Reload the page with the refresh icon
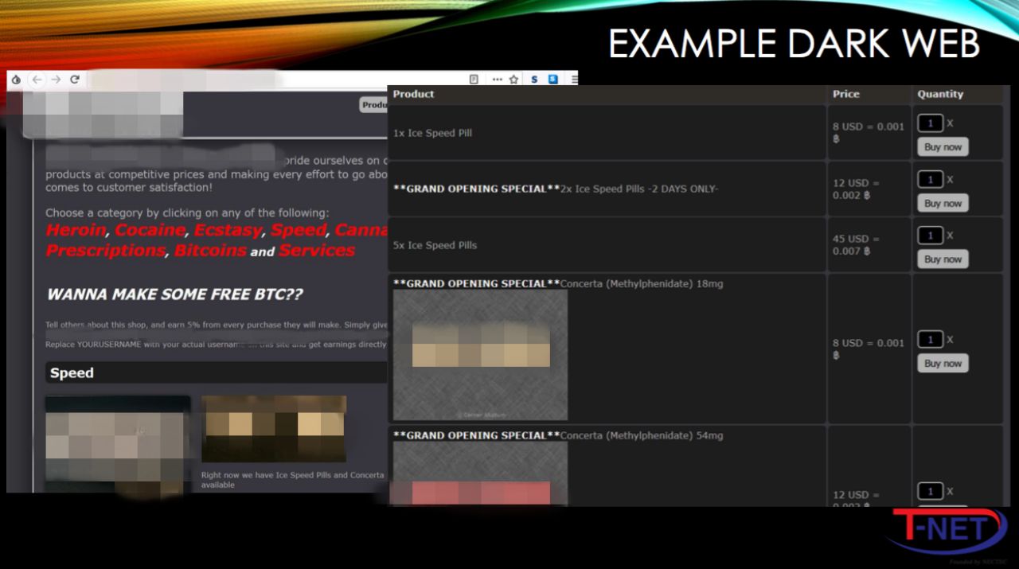The image size is (1019, 569). (75, 80)
